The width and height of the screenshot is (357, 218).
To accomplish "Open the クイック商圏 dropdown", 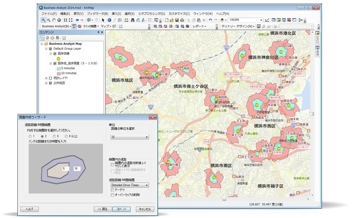I will (91, 26).
